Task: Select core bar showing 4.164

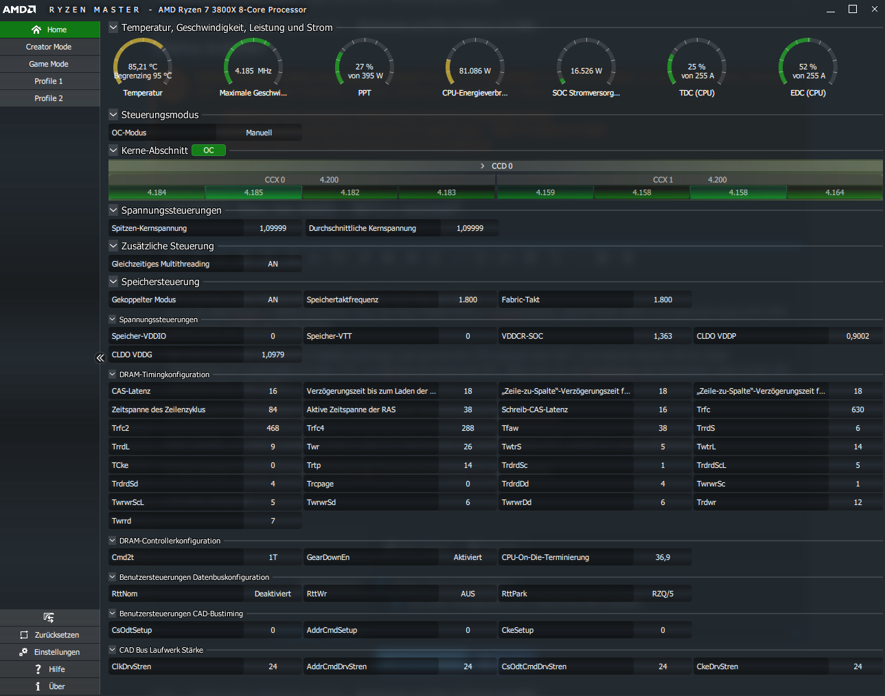Action: (835, 193)
